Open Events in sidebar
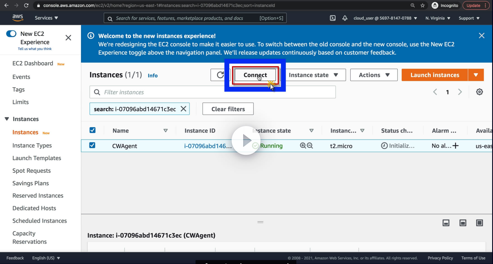 (x=21, y=77)
